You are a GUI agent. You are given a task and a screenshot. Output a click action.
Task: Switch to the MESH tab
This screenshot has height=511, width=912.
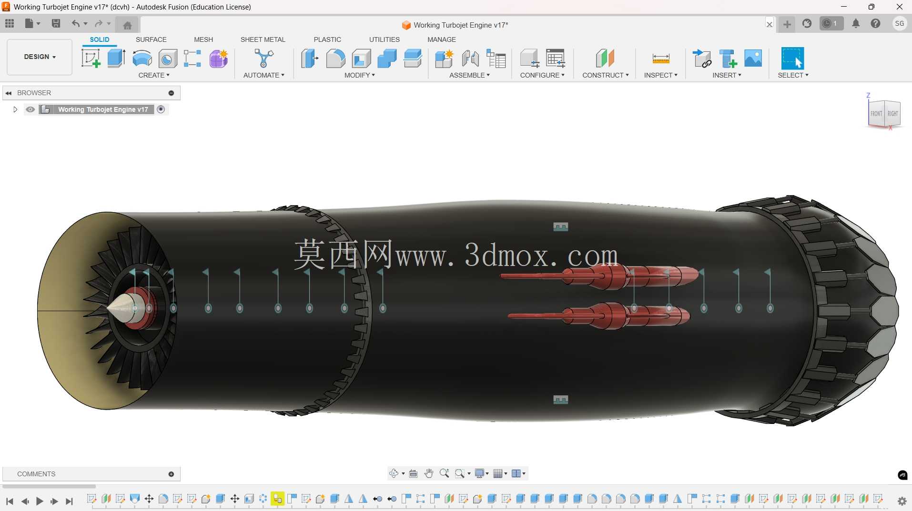coord(203,39)
